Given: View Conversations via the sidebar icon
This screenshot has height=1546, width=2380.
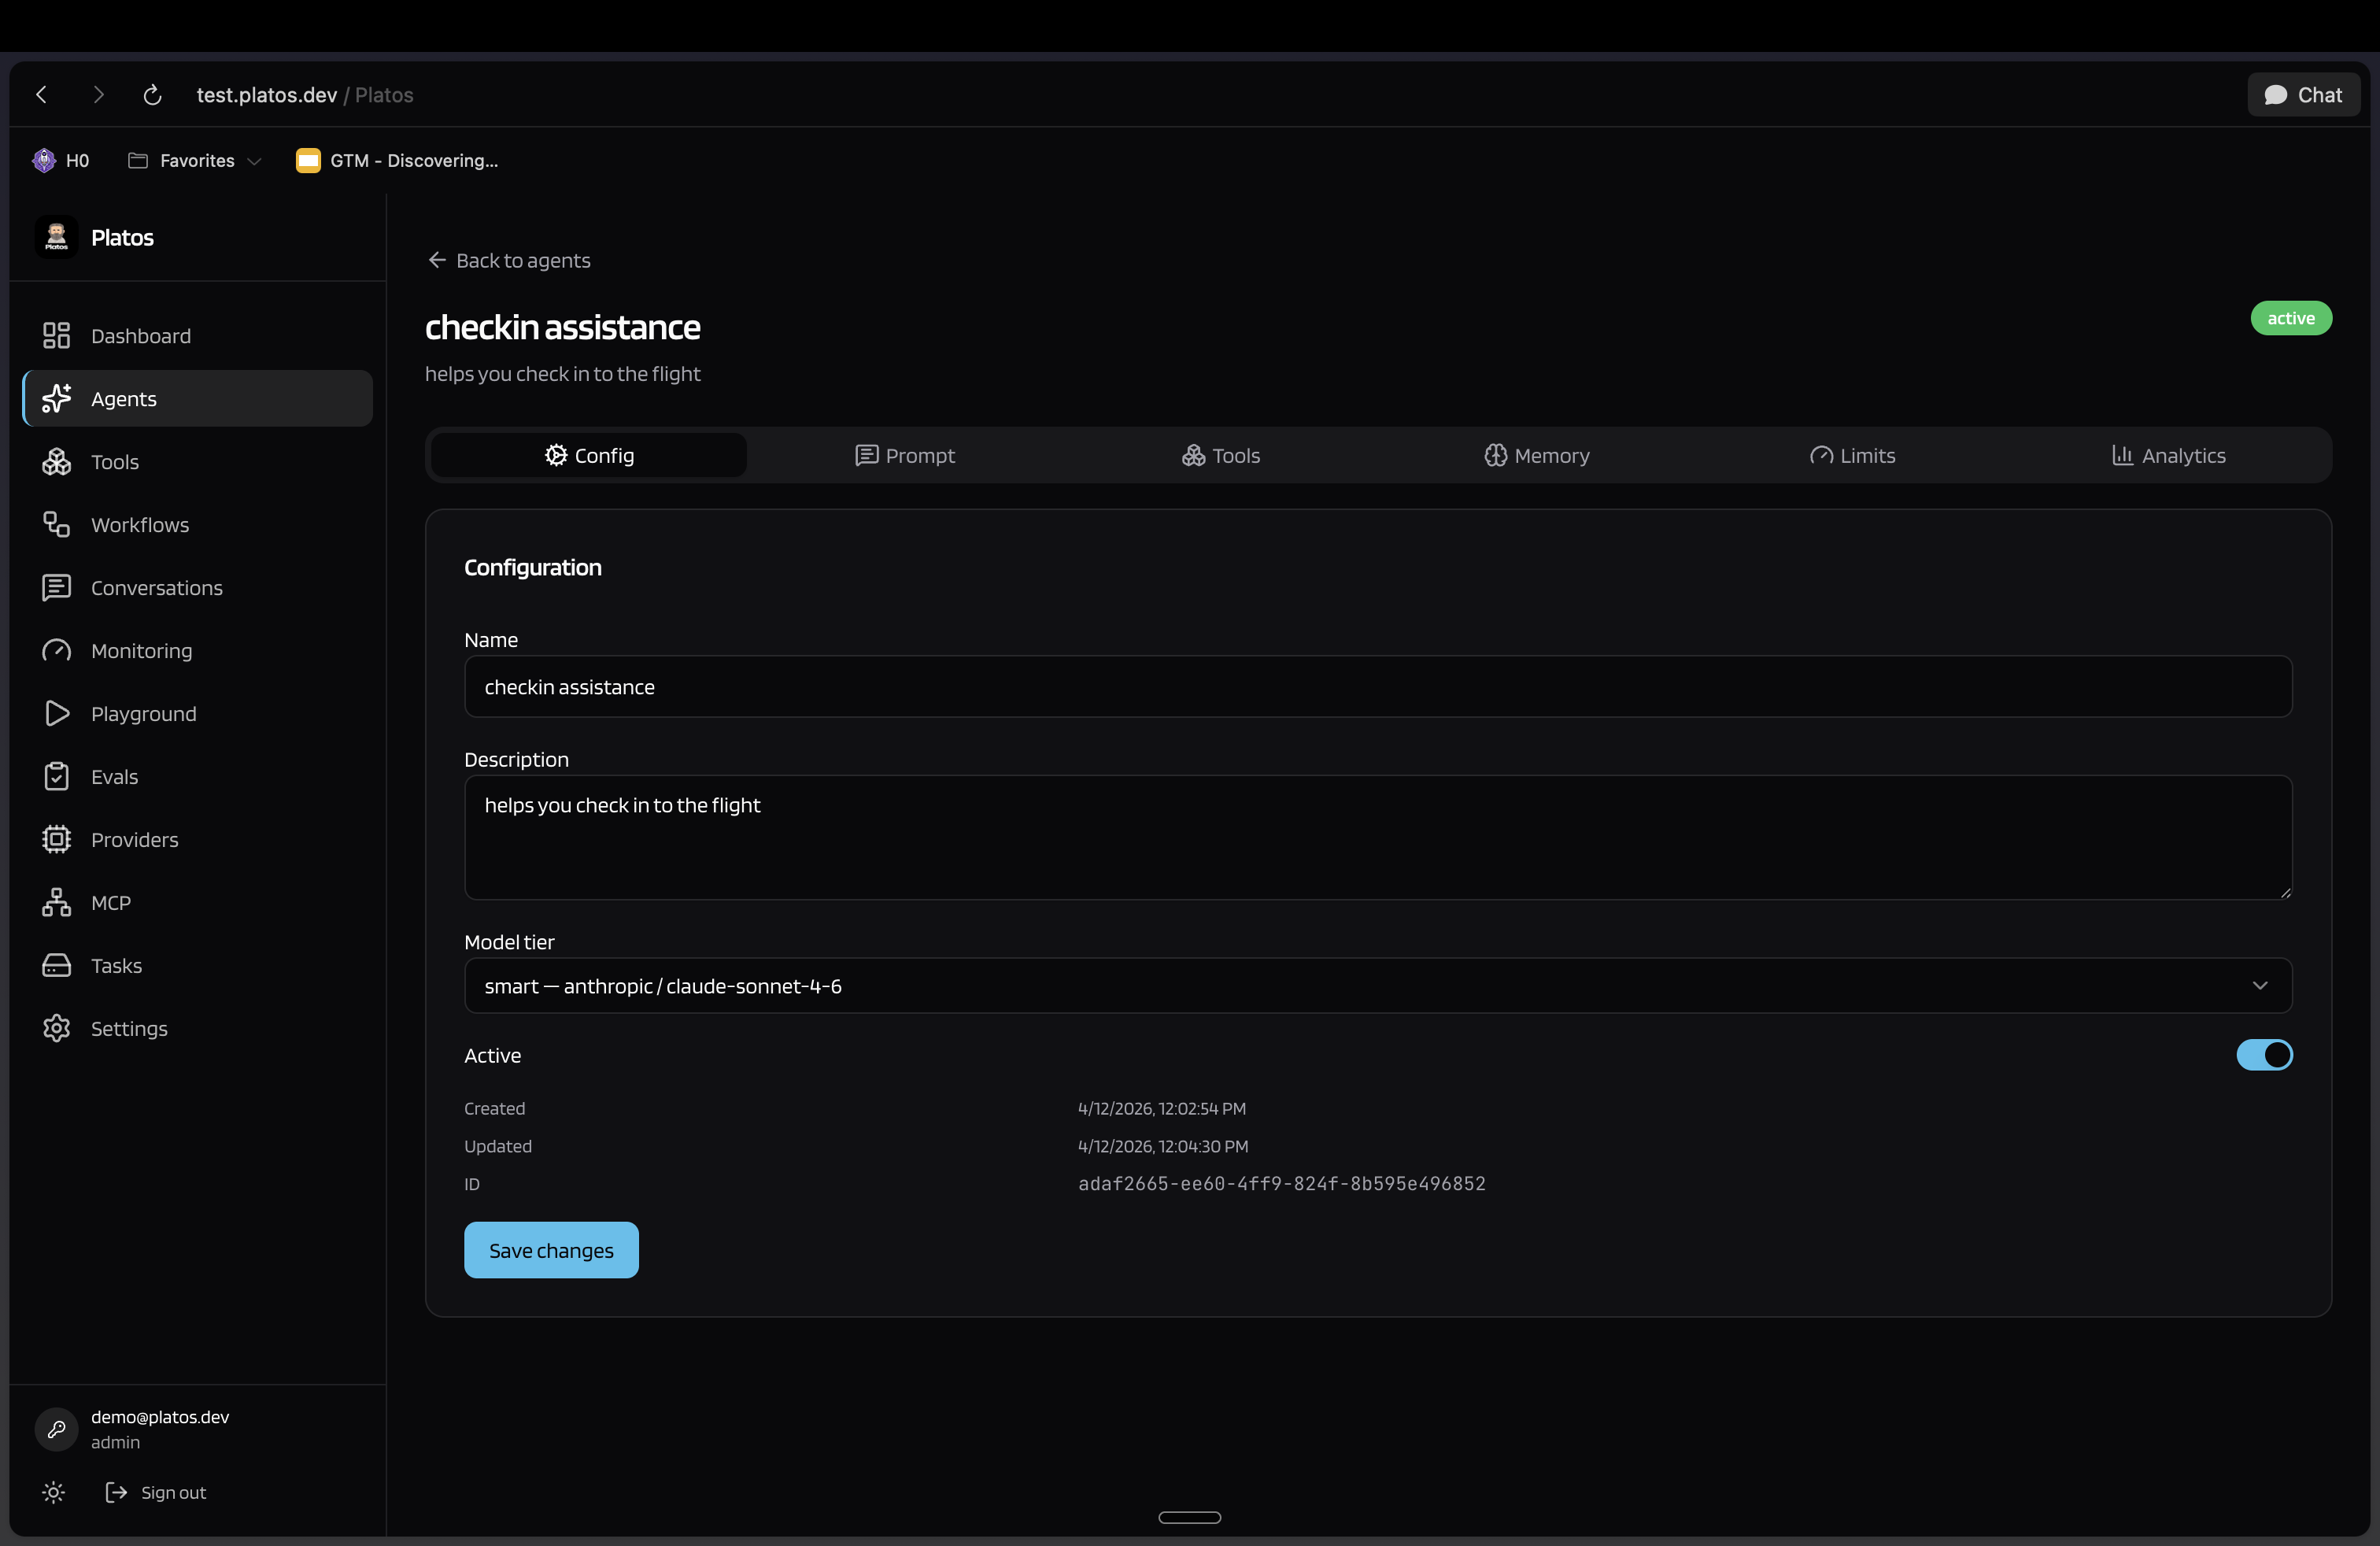Looking at the screenshot, I should [156, 588].
